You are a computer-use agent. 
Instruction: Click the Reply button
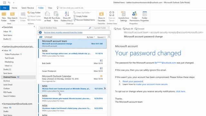(x=117, y=29)
